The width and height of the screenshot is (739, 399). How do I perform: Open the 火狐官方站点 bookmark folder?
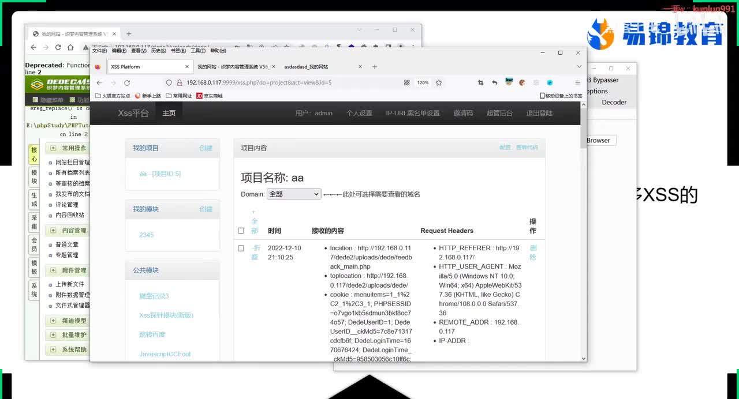pos(113,96)
